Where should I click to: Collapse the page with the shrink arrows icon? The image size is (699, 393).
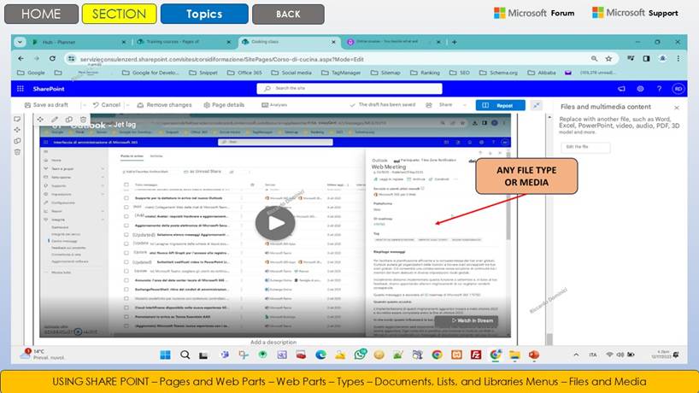click(537, 105)
